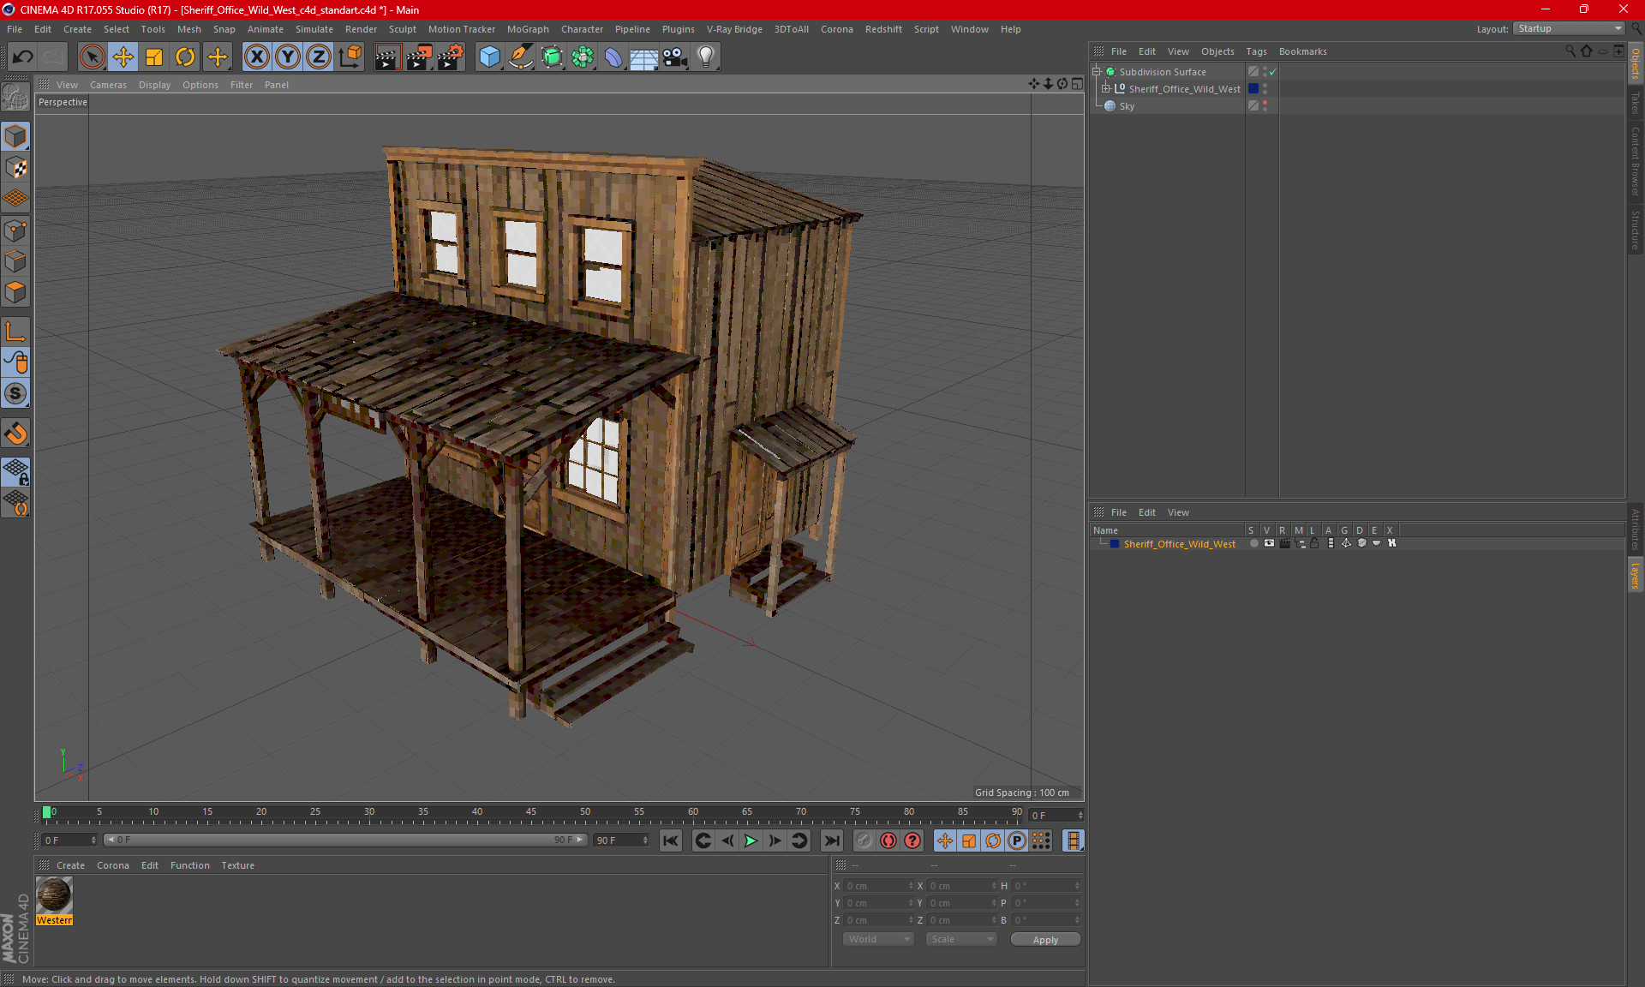The height and width of the screenshot is (987, 1645).
Task: Toggle layer lock padlock icon
Action: coord(1314,543)
